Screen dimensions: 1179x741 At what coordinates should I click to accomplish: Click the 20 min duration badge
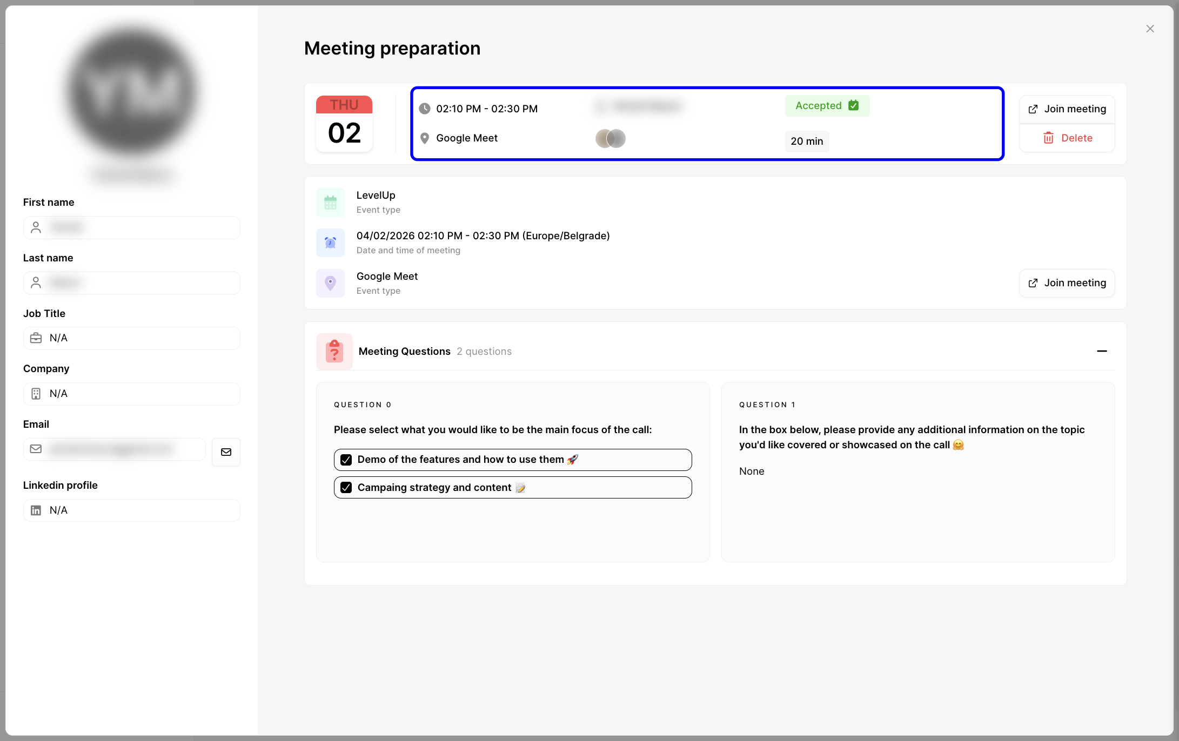click(806, 141)
